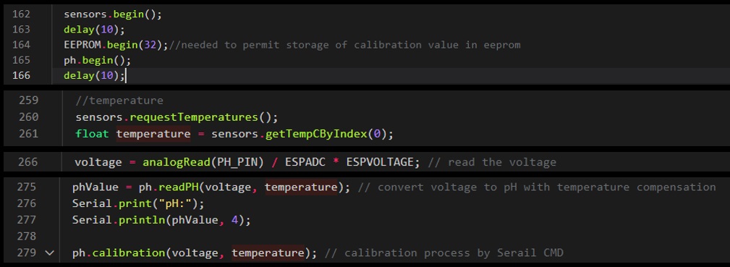Click line number 275 in the gutter
This screenshot has height=267, width=730.
26,187
